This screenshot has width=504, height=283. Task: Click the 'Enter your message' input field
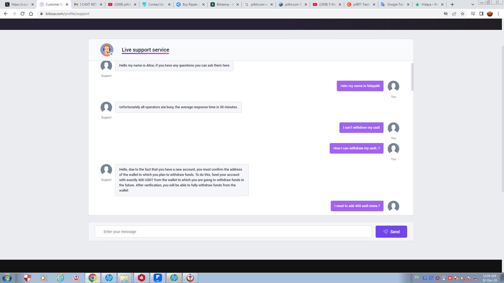233,231
